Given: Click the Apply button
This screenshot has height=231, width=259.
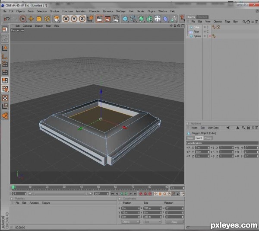Looking at the screenshot, I should click(174, 222).
